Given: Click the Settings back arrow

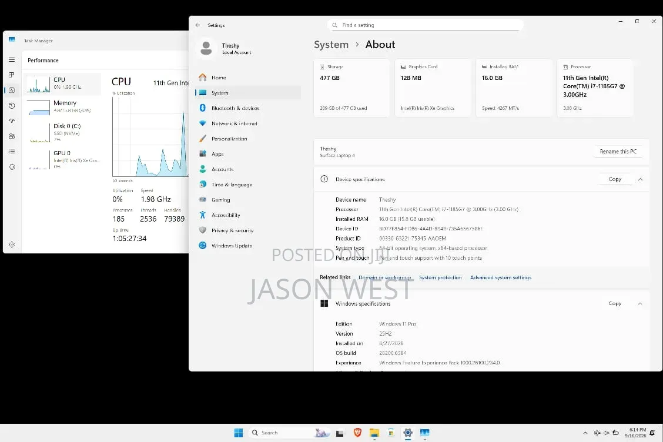Looking at the screenshot, I should tap(198, 25).
